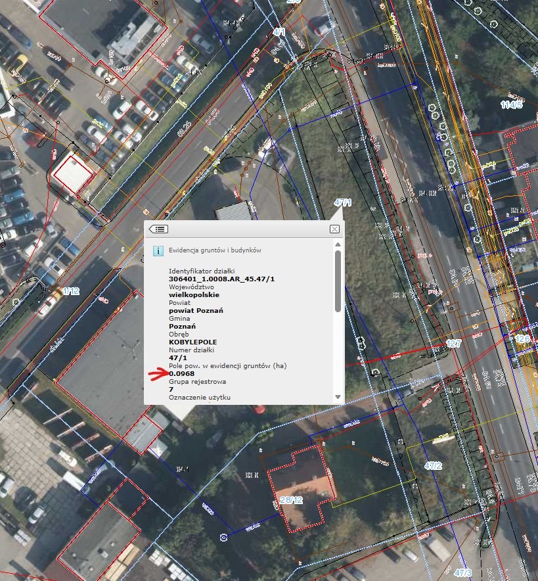This screenshot has width=538, height=581.
Task: Click the Ewidencja gruntów i budynków title
Action: click(x=215, y=250)
